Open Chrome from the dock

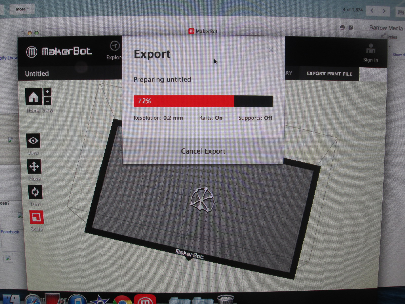pos(122,300)
